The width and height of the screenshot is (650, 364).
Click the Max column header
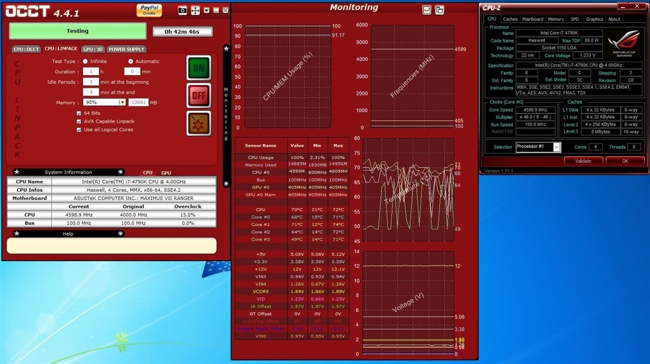[x=338, y=145]
